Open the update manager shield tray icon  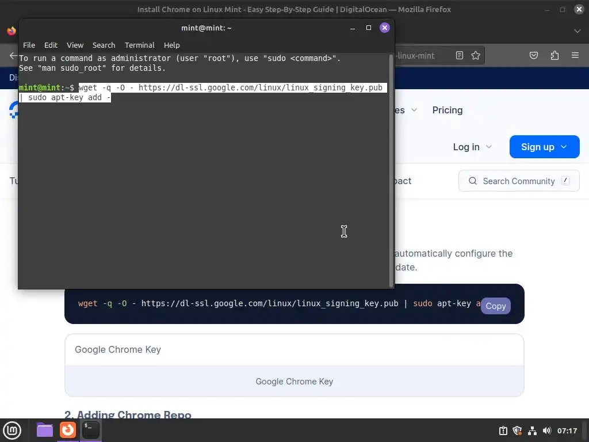point(517,430)
